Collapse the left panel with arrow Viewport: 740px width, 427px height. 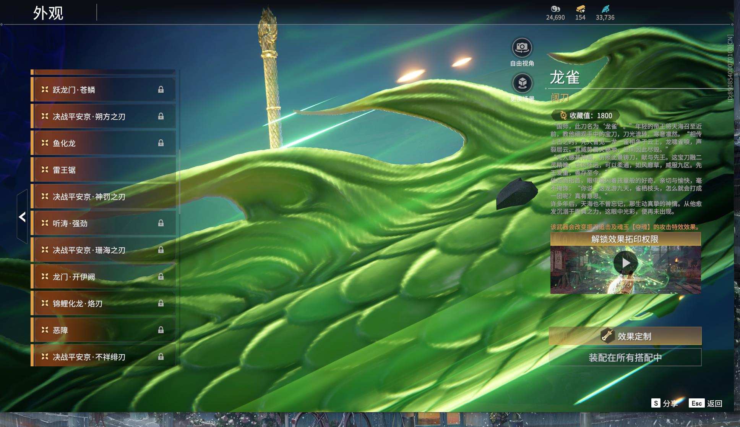[22, 217]
